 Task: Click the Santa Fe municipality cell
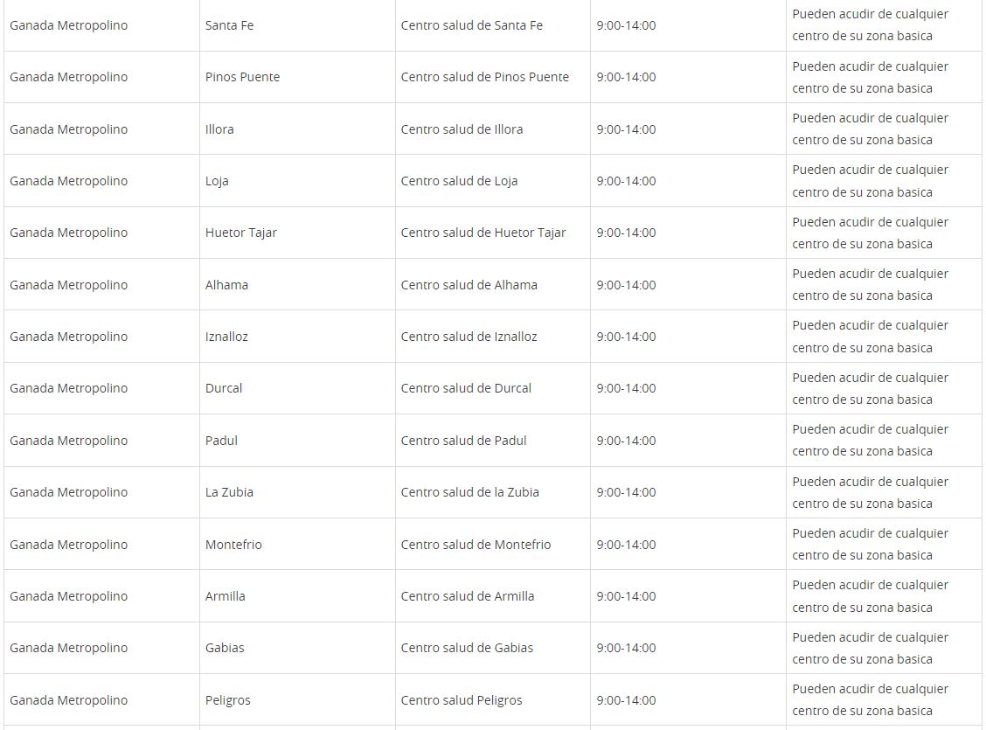point(229,25)
